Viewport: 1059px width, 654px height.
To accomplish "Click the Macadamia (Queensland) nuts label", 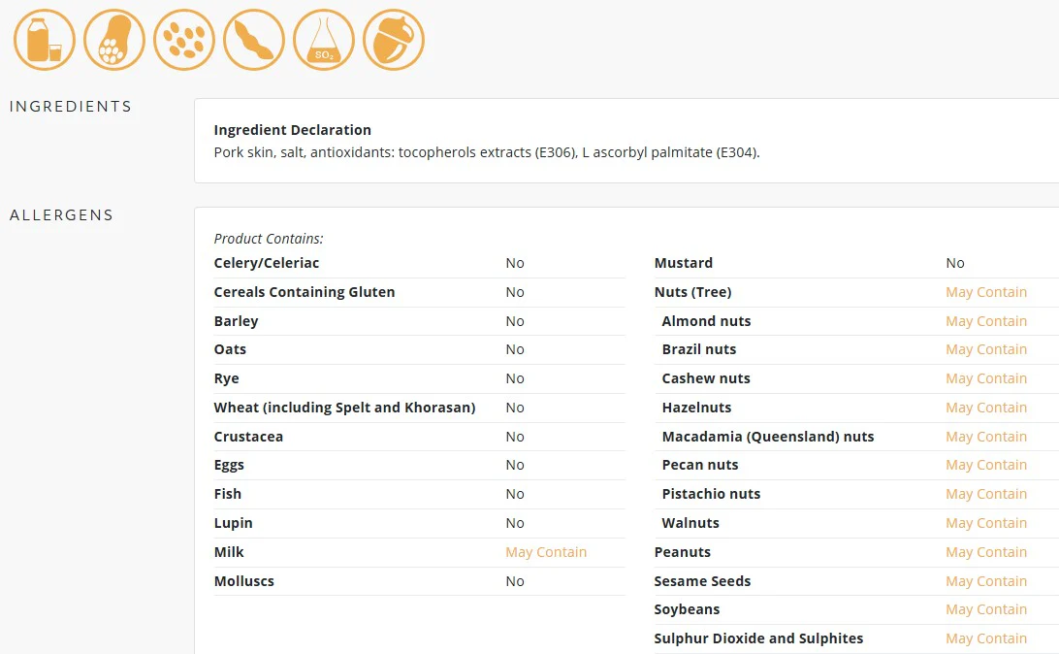I will (x=768, y=437).
